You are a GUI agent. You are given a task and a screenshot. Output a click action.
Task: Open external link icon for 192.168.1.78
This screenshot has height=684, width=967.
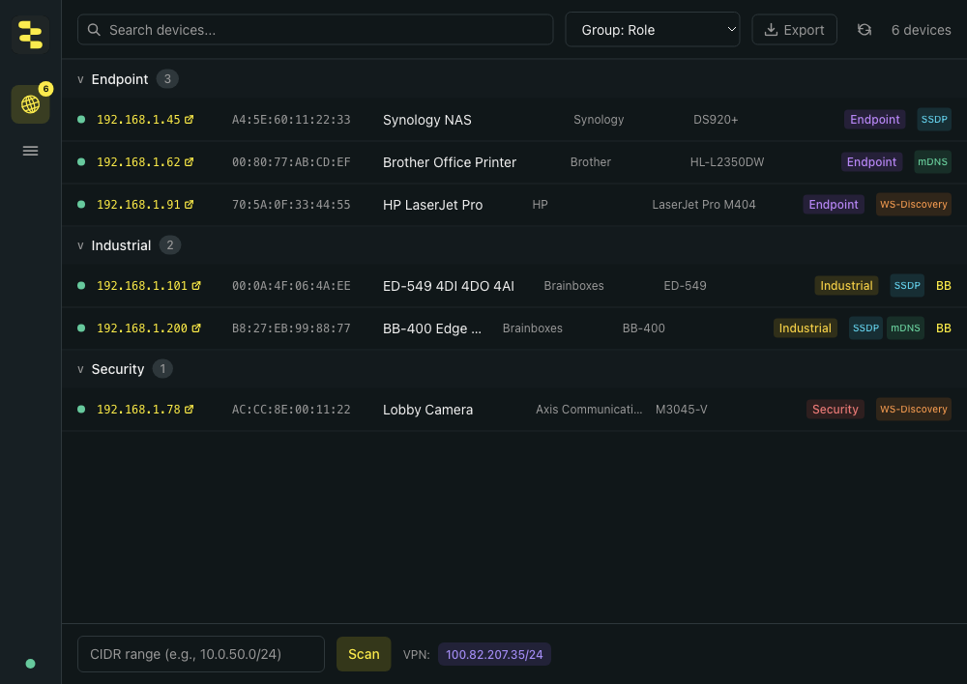coord(189,410)
